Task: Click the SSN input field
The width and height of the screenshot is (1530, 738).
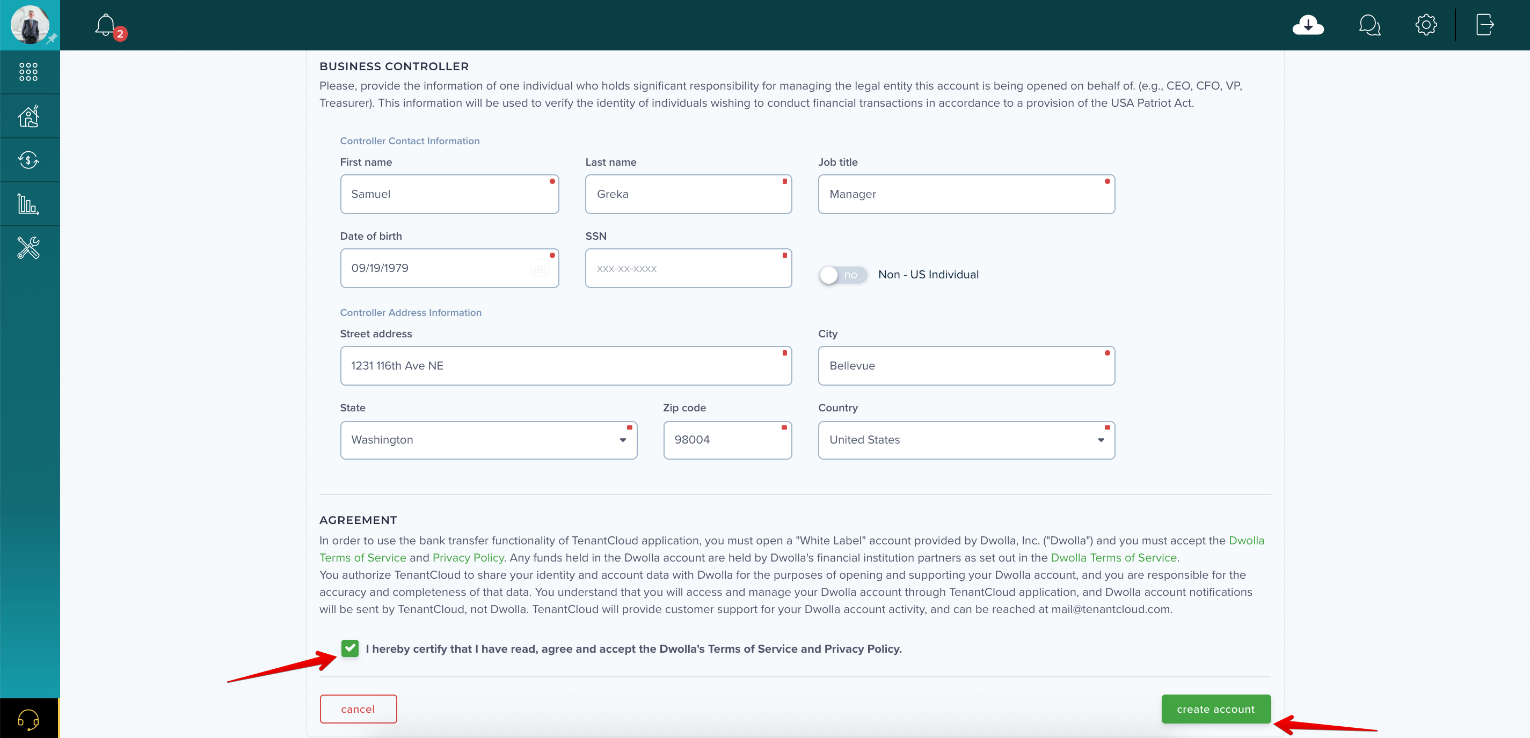Action: 688,268
